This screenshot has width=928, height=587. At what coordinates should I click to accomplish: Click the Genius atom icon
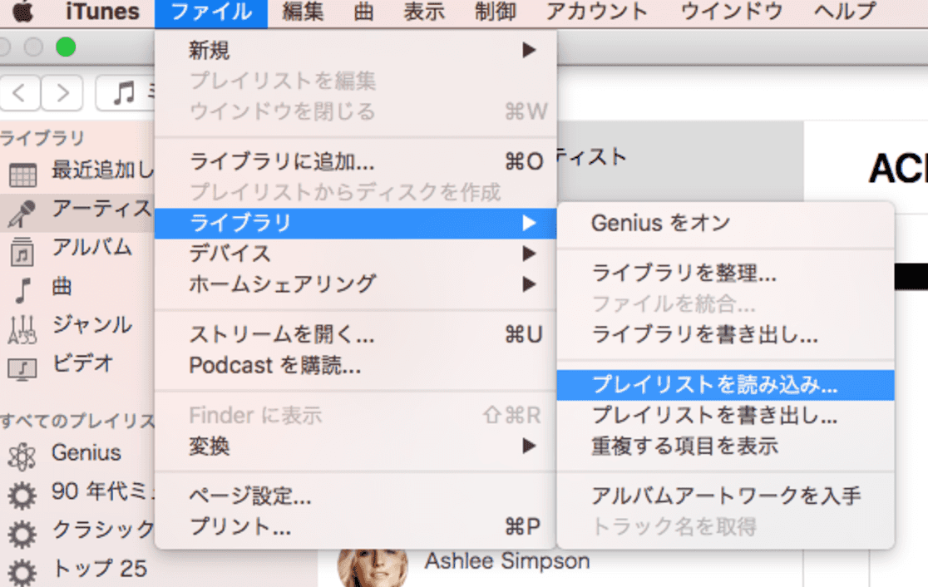[x=22, y=456]
